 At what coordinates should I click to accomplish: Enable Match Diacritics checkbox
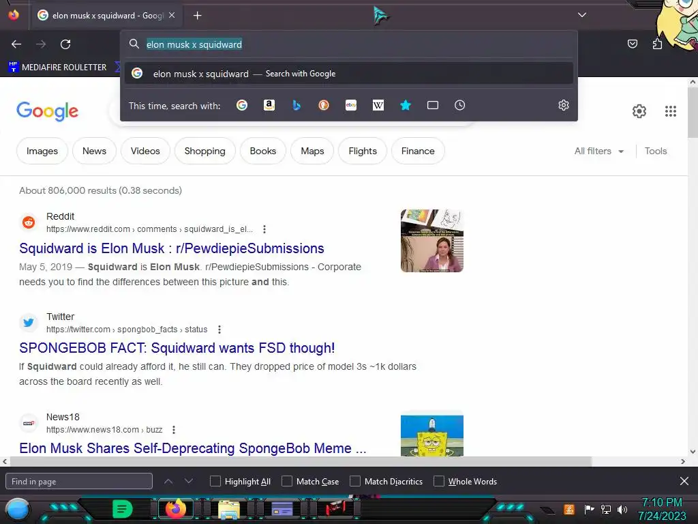(x=354, y=481)
